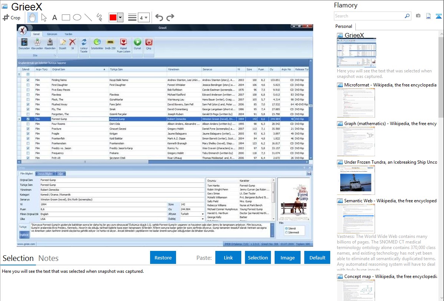Click Çıkış power icon in GrieeX snapshot

click(149, 42)
